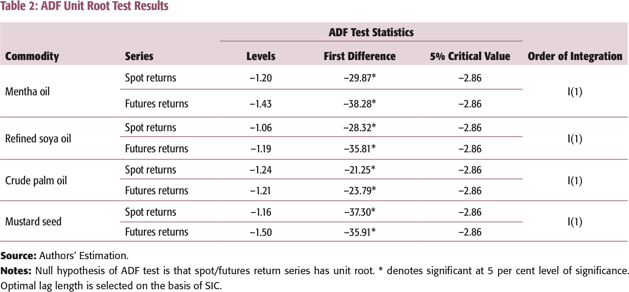Click the −38.28* first difference value
The width and height of the screenshot is (629, 292).
click(360, 104)
